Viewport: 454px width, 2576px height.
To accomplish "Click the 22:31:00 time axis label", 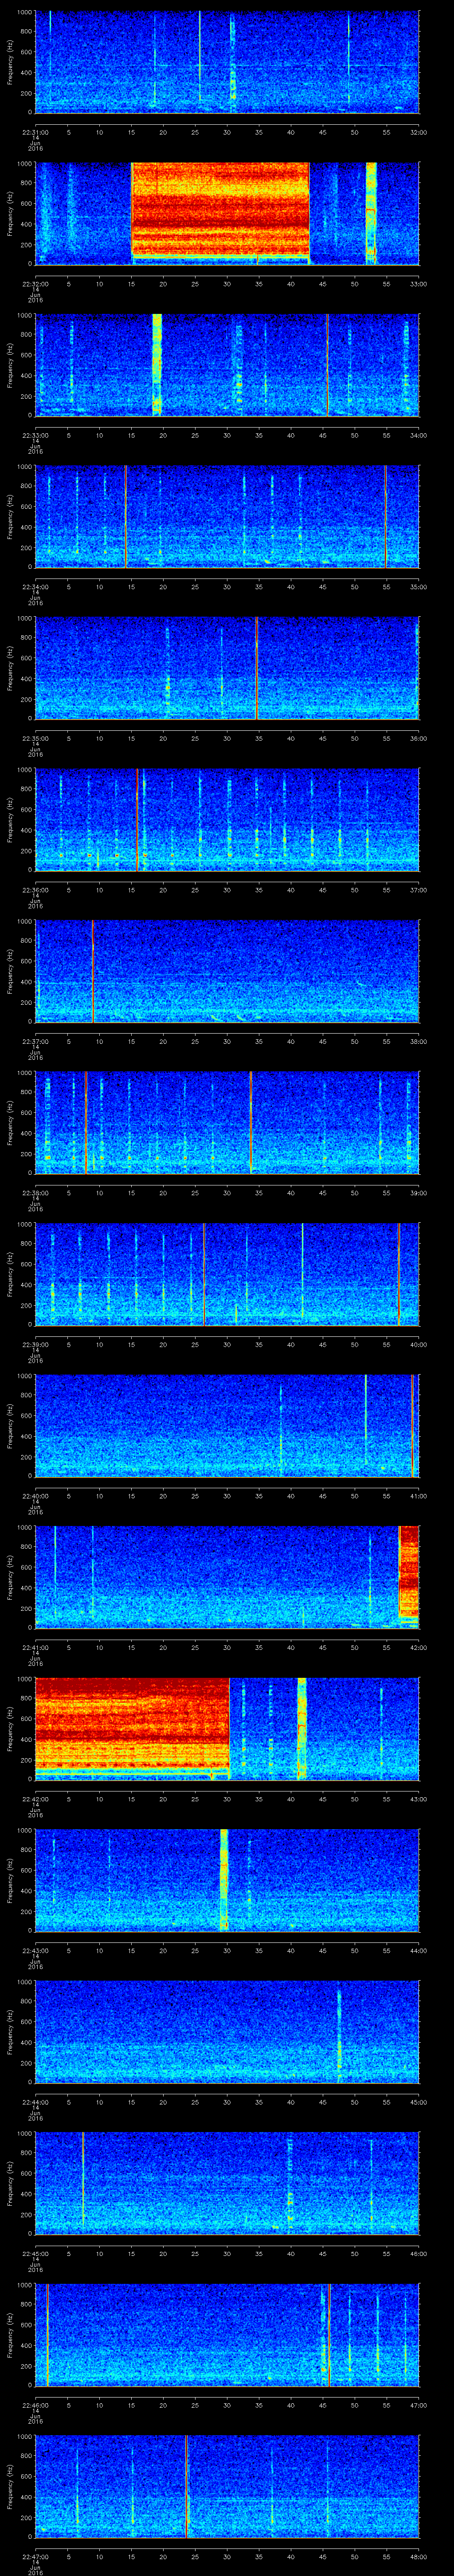I will [35, 132].
